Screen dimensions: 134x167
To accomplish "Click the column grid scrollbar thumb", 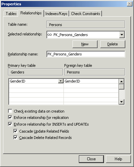I will 121,87.
